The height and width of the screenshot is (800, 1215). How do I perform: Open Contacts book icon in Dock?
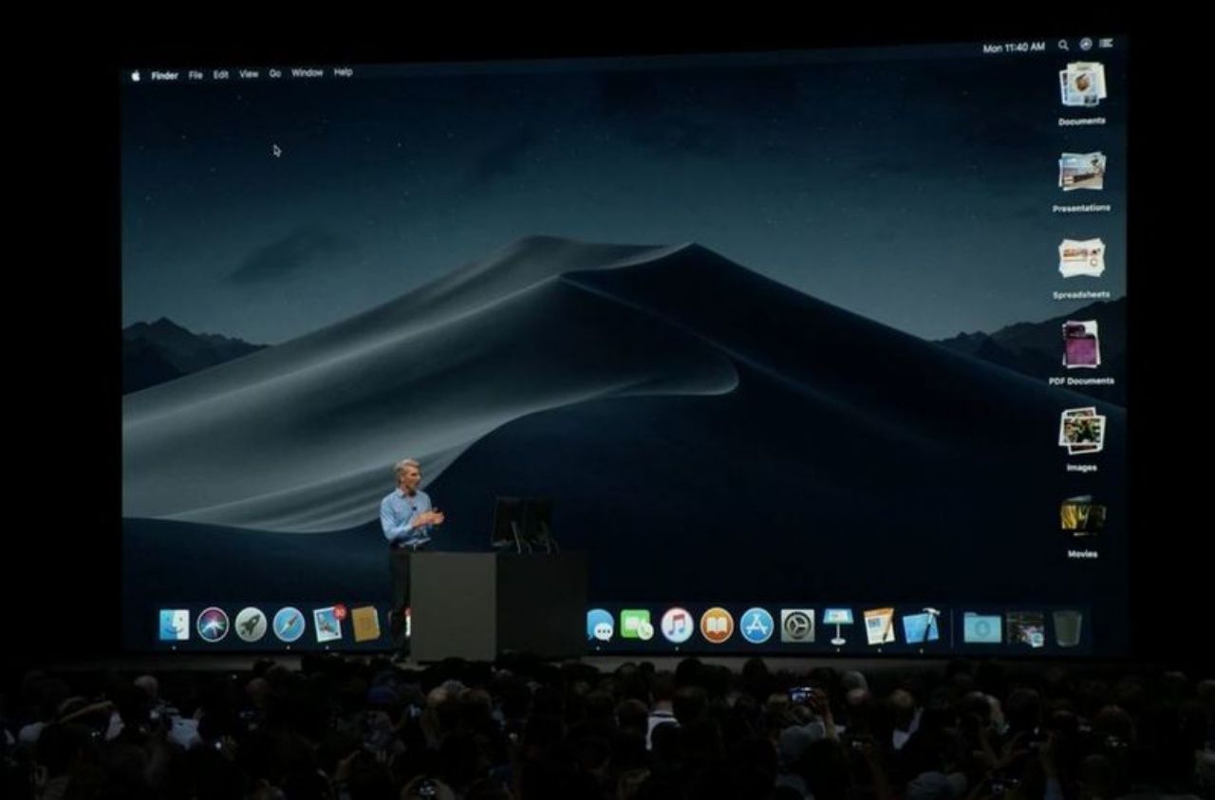pyautogui.click(x=365, y=624)
